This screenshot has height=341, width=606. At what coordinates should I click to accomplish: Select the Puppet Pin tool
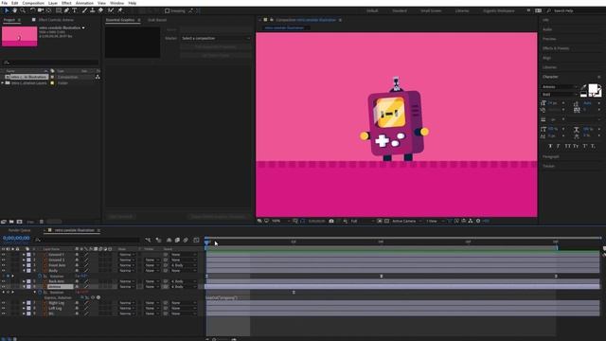coord(120,10)
